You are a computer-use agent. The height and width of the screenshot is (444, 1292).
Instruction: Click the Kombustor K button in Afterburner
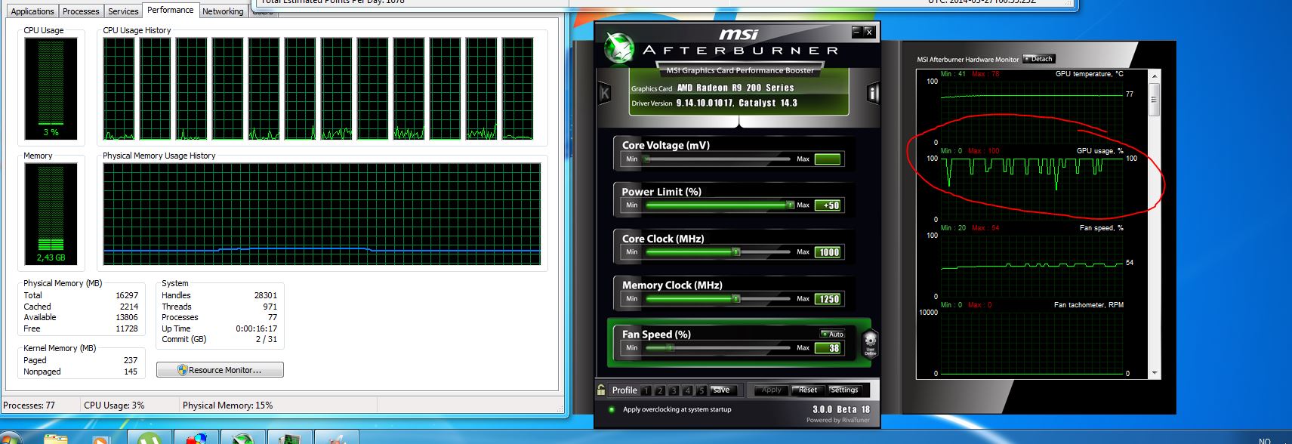[x=605, y=94]
